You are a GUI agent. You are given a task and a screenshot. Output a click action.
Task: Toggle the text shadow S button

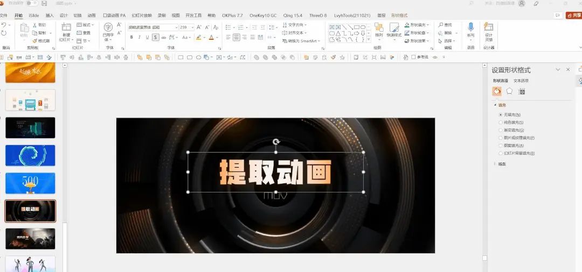point(155,38)
